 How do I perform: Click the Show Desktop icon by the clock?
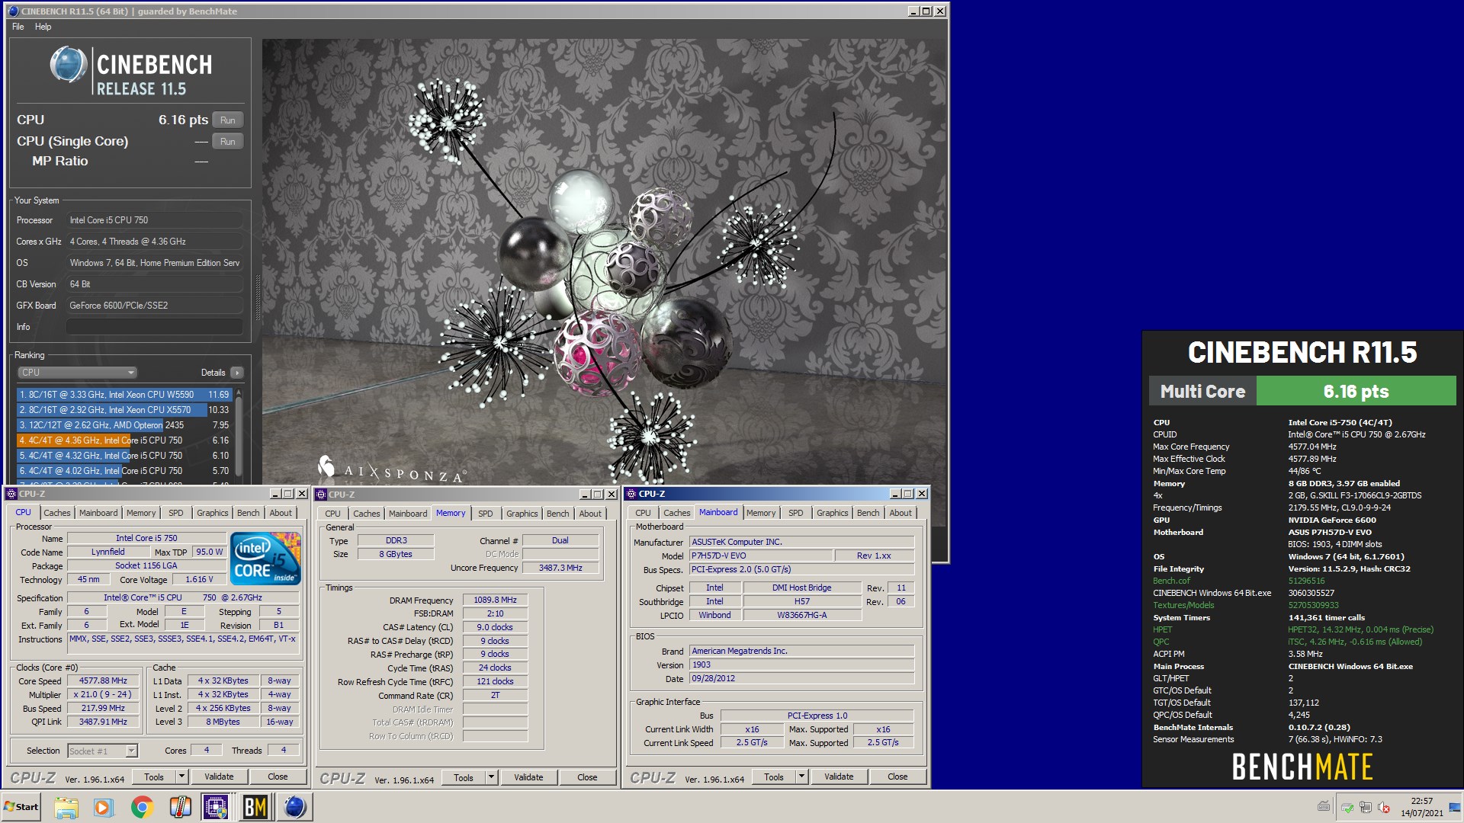tap(1455, 807)
